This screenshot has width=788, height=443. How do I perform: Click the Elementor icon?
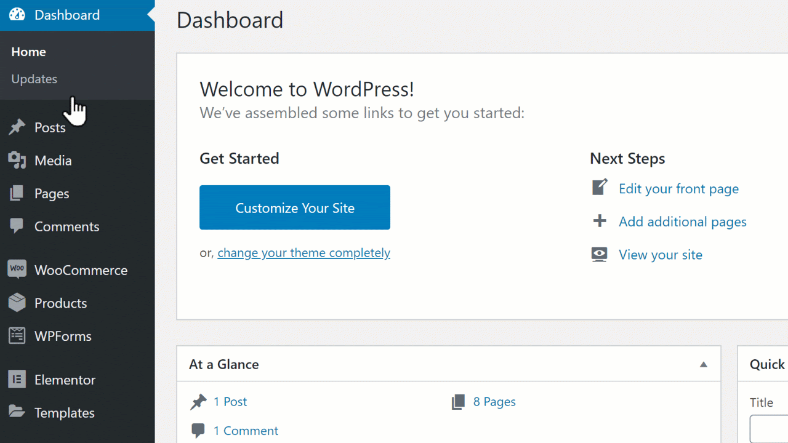[x=17, y=380]
